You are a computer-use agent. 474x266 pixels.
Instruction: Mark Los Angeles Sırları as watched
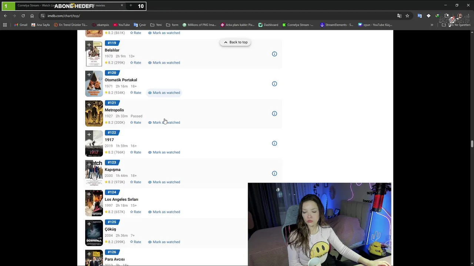click(x=164, y=212)
